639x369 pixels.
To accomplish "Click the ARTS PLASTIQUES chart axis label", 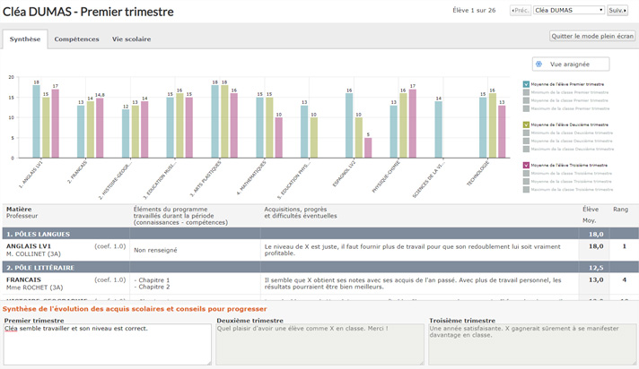I will (206, 179).
